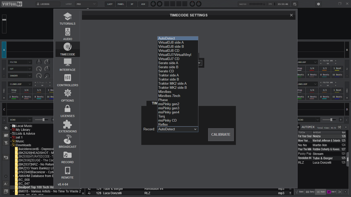Select deck B toggle
Screen dimensions: 351x197
pos(347,50)
